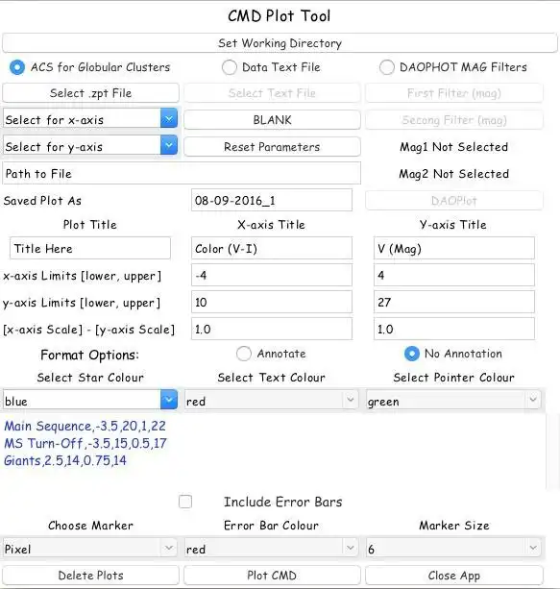Click the y-axis Scale field 1.0
The width and height of the screenshot is (560, 589).
(454, 329)
